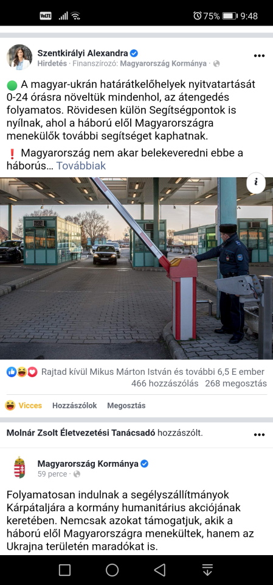Tap the Megosztás share button
Image resolution: width=273 pixels, height=585 pixels.
click(126, 406)
